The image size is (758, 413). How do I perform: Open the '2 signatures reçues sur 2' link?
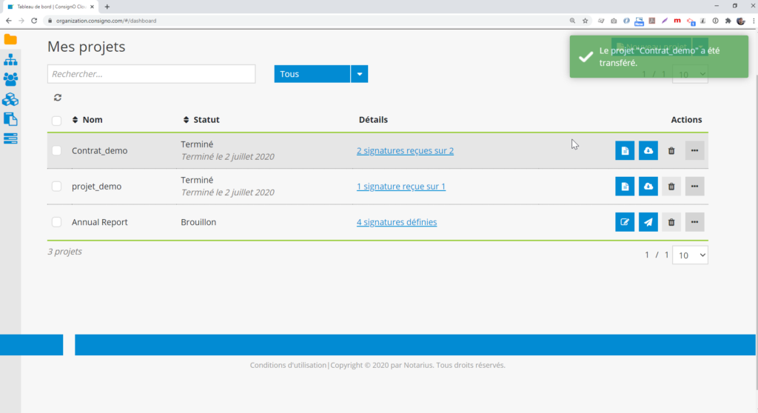[405, 151]
